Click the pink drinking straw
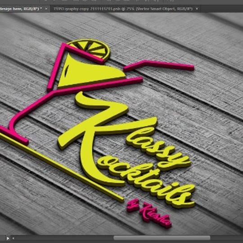Image resolution: width=243 pixels, height=243 pixels. coord(158,65)
